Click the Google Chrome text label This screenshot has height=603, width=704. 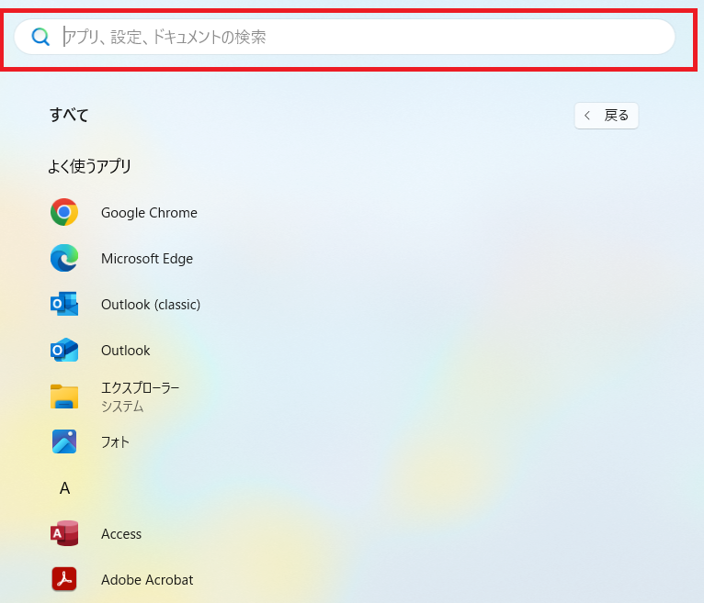point(149,213)
